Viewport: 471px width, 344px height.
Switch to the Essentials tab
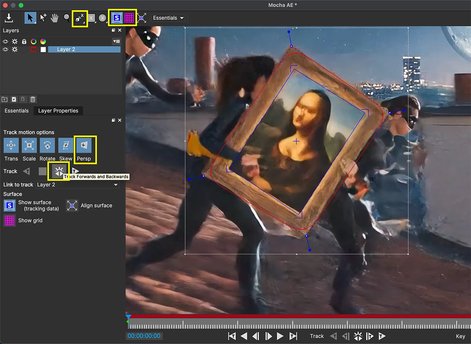pos(17,110)
